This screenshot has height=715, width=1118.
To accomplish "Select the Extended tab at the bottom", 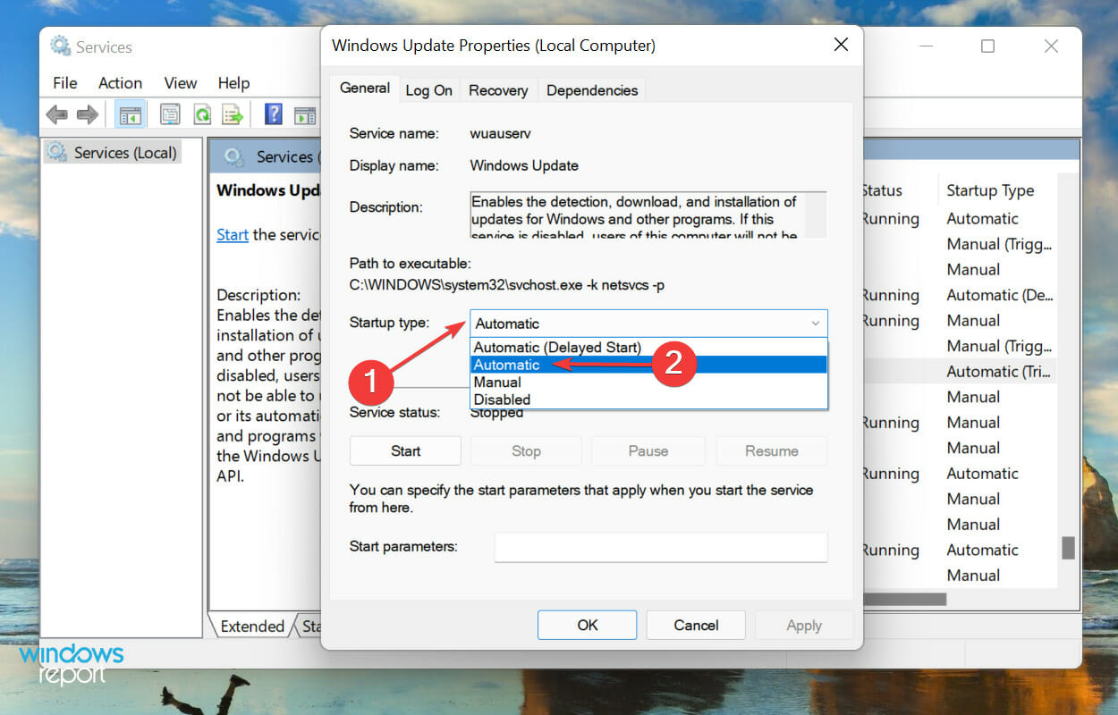I will tap(252, 627).
